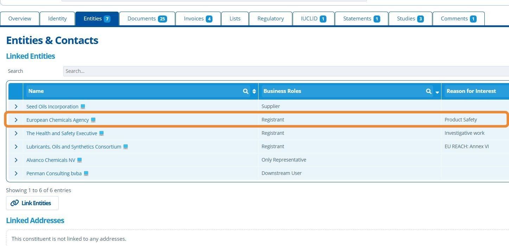
Task: Click the icon beside Alvanco Chemicals NV
Action: coord(79,160)
